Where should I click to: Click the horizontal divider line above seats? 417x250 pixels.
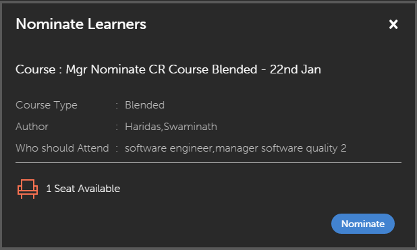pyautogui.click(x=208, y=162)
